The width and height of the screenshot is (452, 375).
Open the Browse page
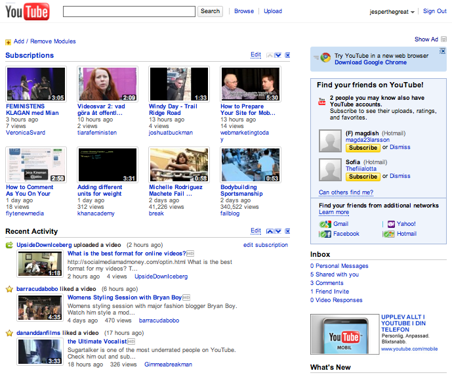pyautogui.click(x=244, y=11)
